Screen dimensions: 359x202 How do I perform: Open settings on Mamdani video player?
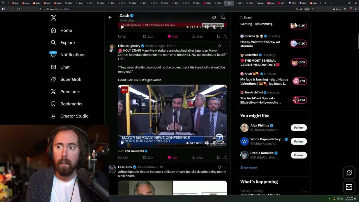click(215, 143)
